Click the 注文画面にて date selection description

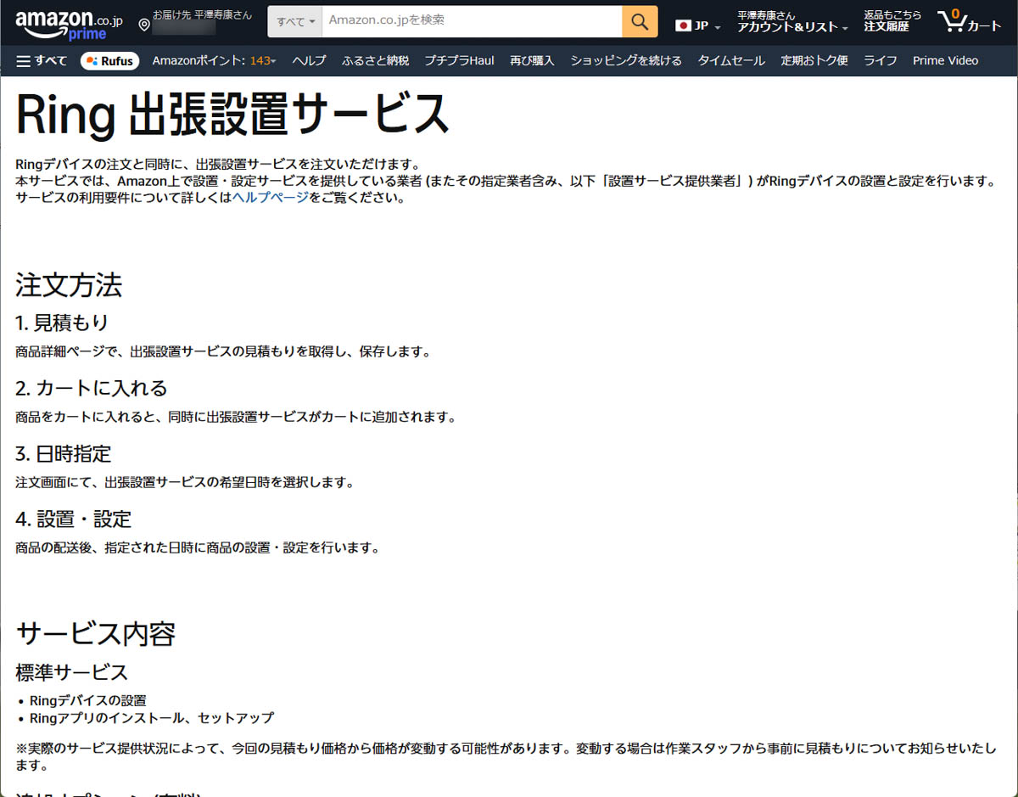(x=184, y=482)
